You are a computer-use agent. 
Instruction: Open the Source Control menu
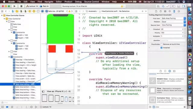coord(91,2)
